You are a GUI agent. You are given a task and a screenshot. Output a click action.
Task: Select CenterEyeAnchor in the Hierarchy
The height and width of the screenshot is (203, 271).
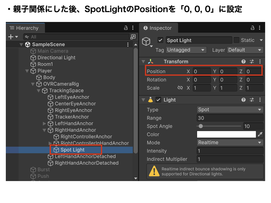coord(75,104)
